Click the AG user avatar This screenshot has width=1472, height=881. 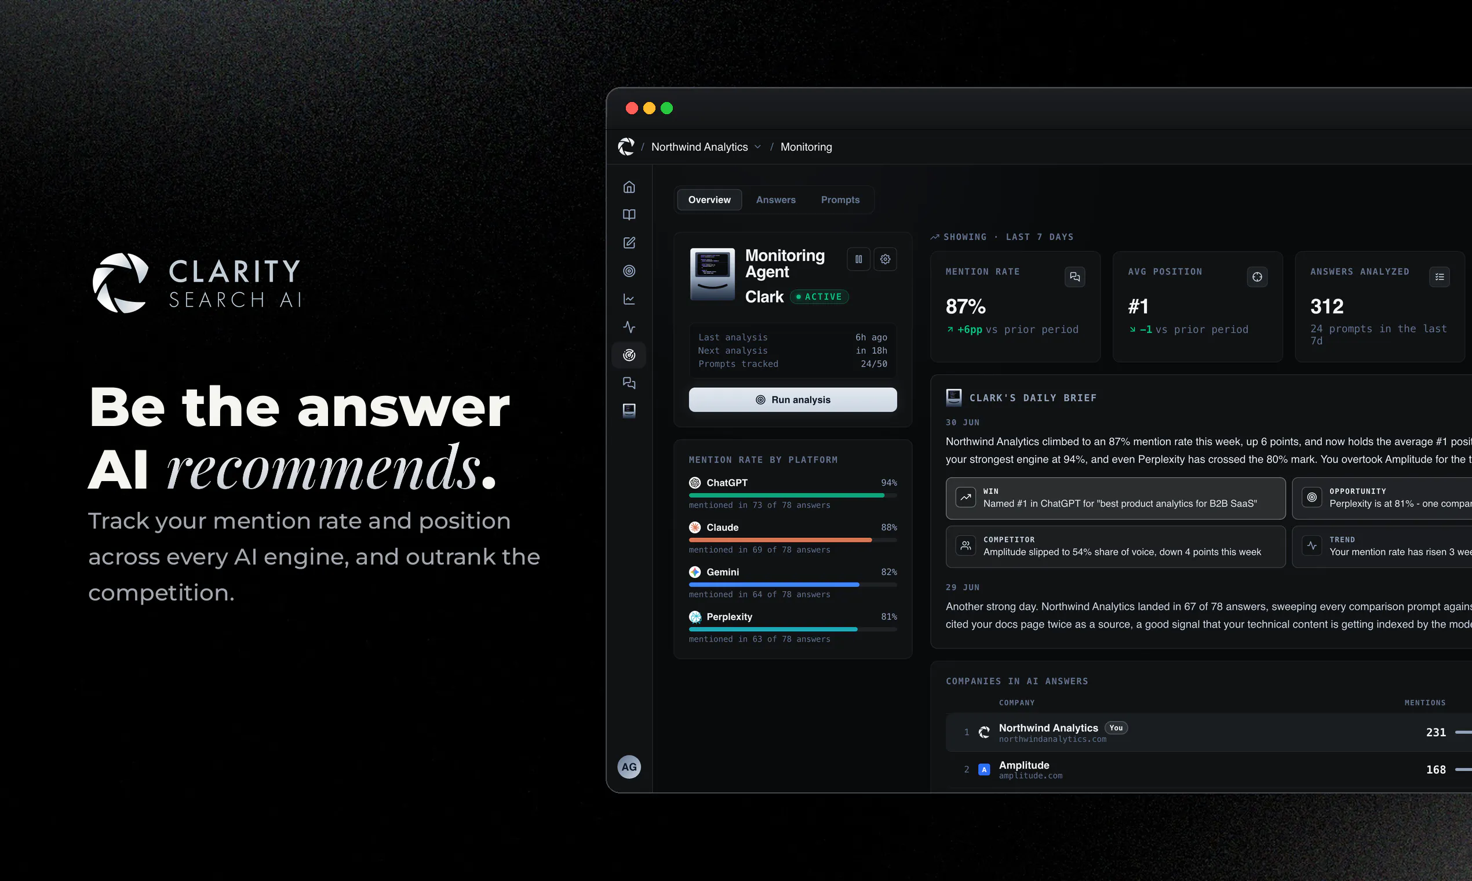click(x=629, y=767)
